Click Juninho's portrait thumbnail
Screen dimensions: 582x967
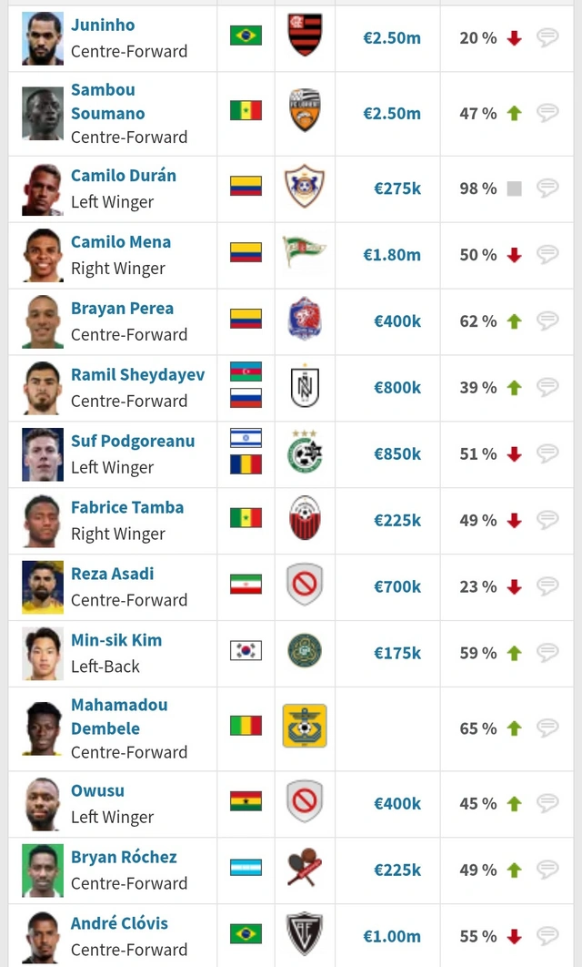[43, 38]
